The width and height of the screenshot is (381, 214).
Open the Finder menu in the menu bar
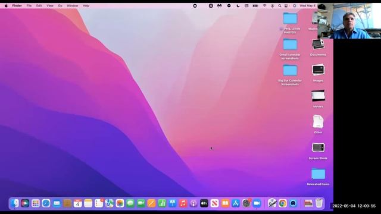(17, 5)
